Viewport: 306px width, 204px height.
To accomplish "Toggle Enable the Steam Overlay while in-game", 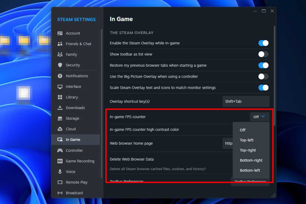I will tap(263, 43).
